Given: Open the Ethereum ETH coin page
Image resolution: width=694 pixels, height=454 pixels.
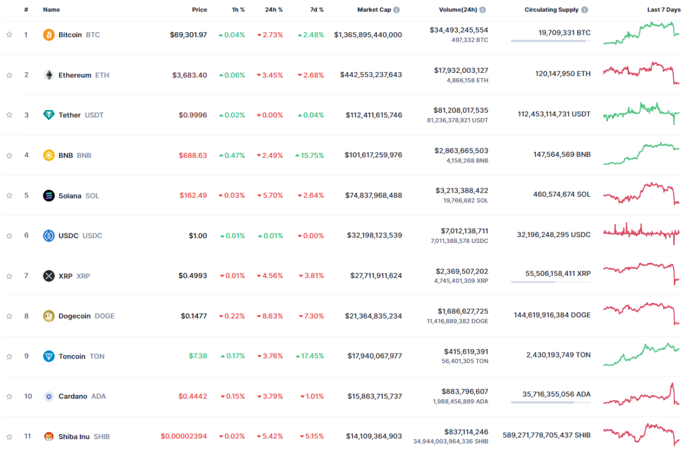Looking at the screenshot, I should point(84,75).
